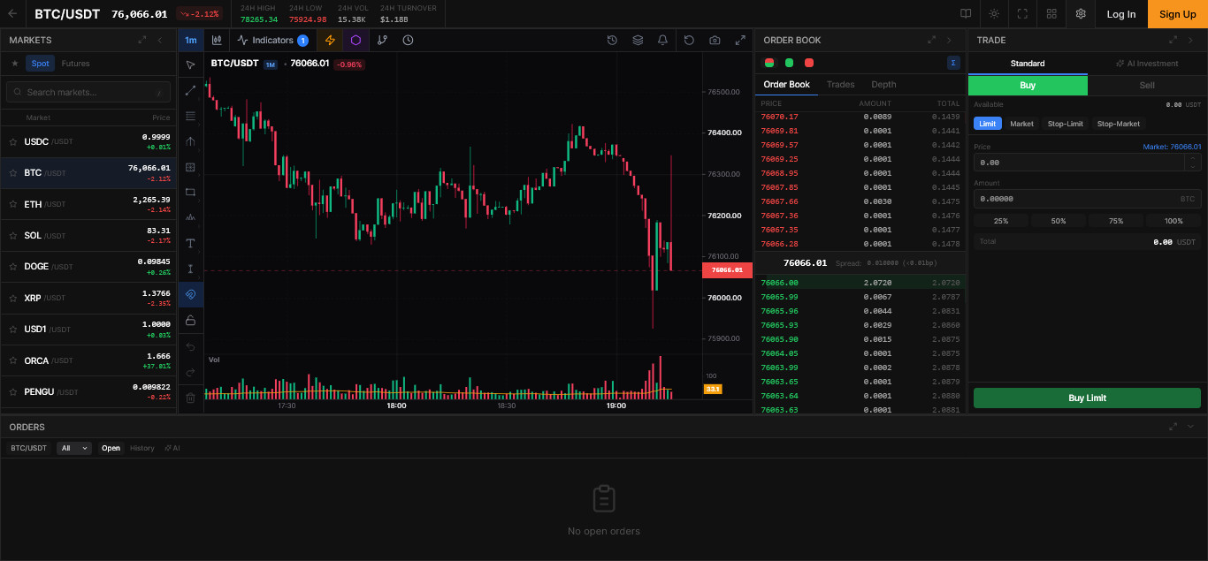Click the purple hexagon icon

point(356,40)
